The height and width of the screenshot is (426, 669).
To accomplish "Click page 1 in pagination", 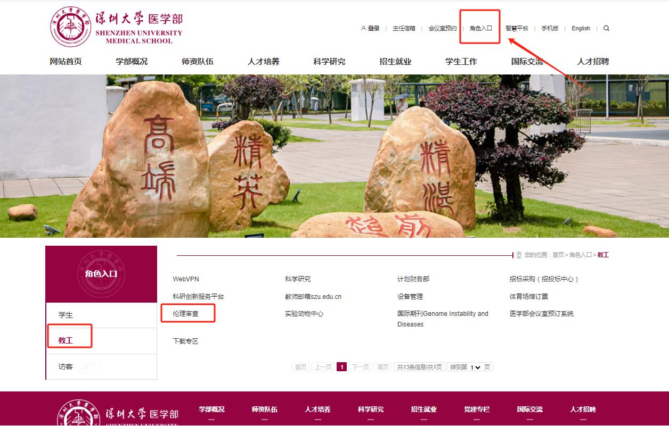I will [x=341, y=367].
